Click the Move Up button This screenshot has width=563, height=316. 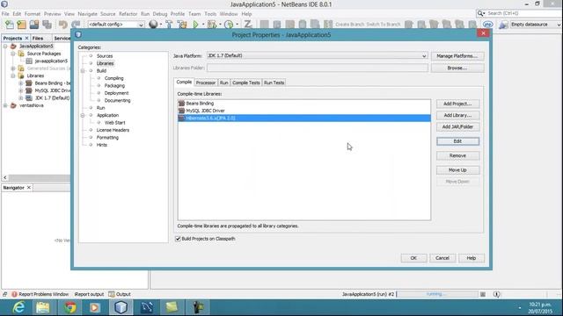457,170
